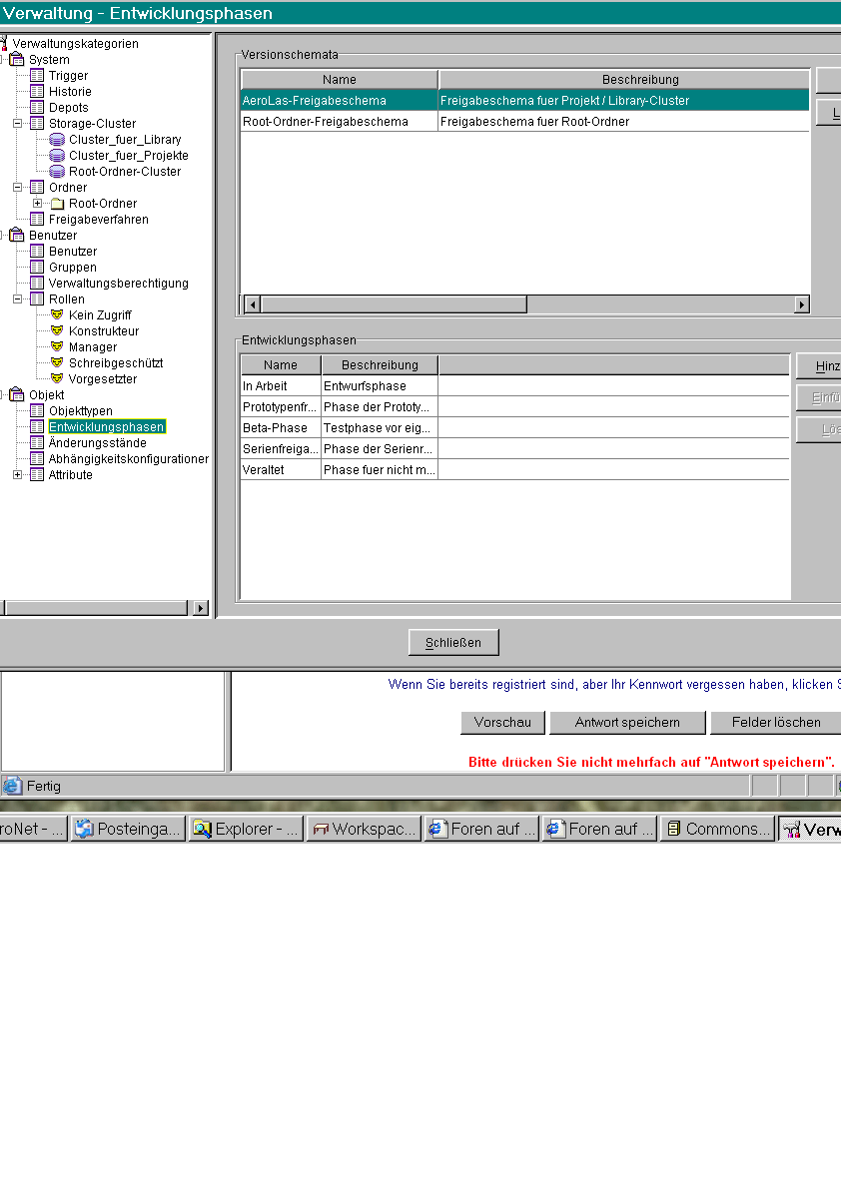The image size is (841, 1189).
Task: Click the Benutzer category icon
Action: click(17, 235)
